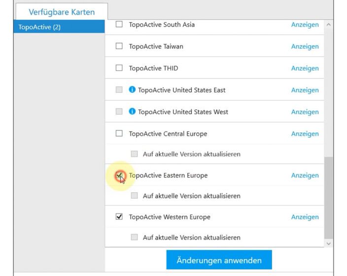Click the TopoActive United States East label
The width and height of the screenshot is (347, 276).
(182, 90)
